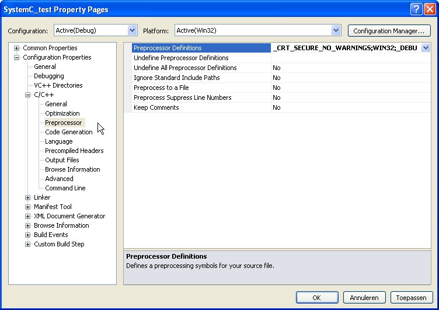Select the Command Line tree item
Viewport: 439px width, 310px height.
65,188
